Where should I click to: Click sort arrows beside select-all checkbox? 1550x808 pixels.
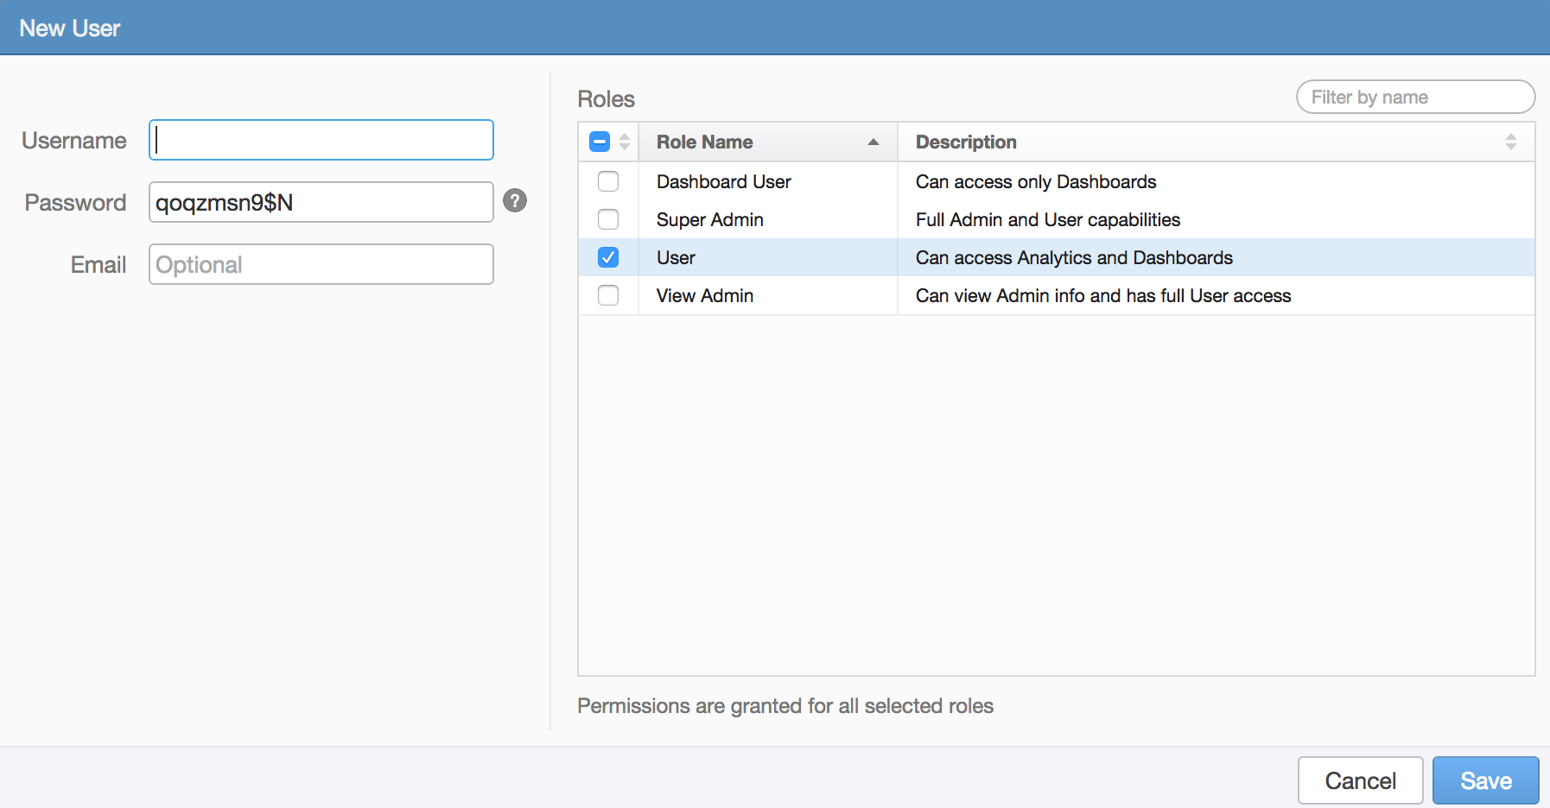(625, 142)
